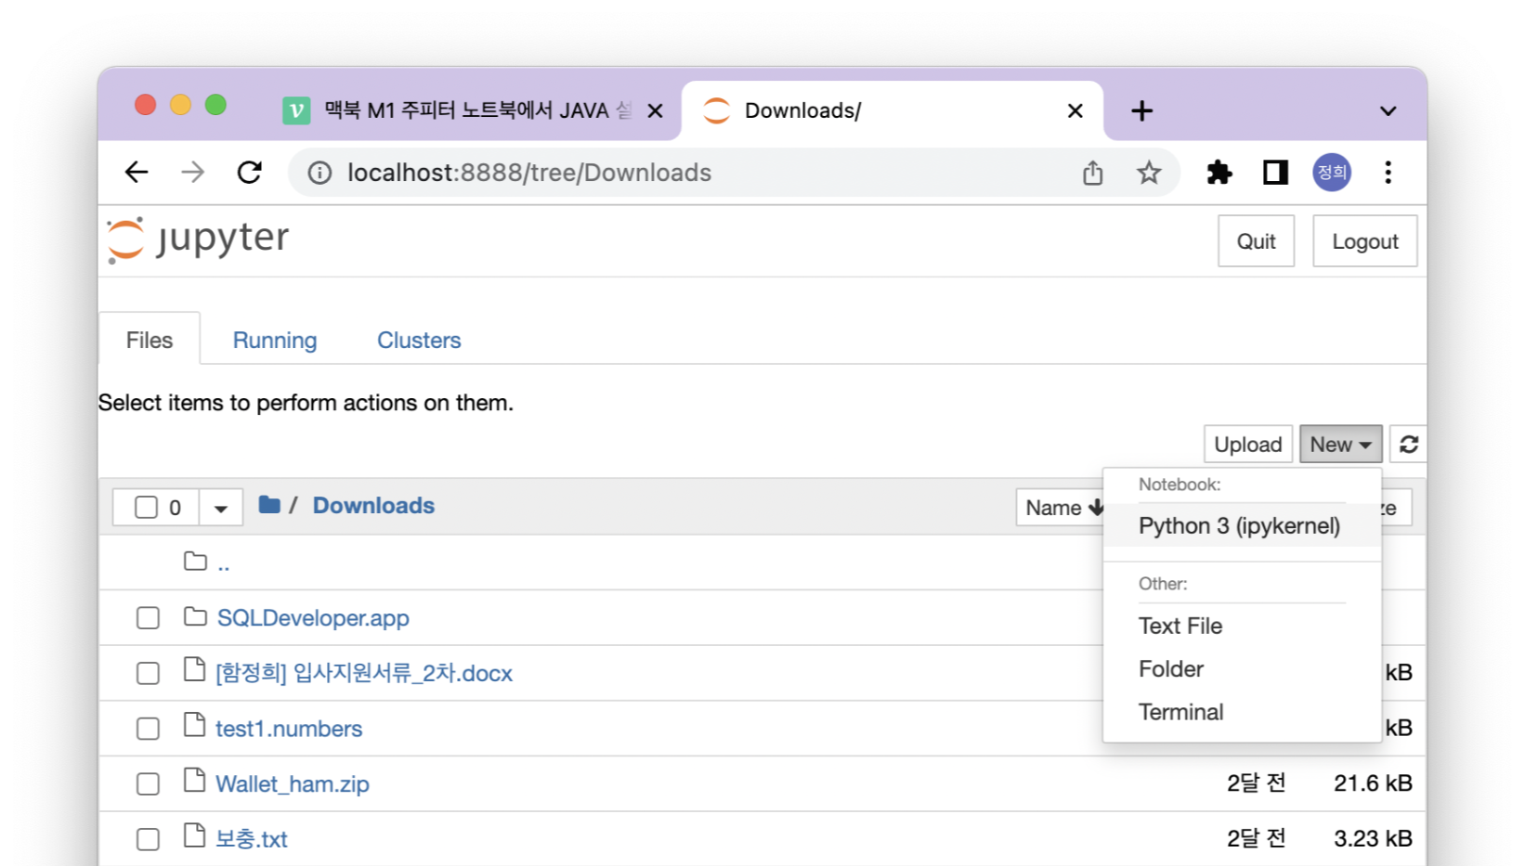Go back with the browser back arrow
The image size is (1525, 866).
(x=137, y=173)
